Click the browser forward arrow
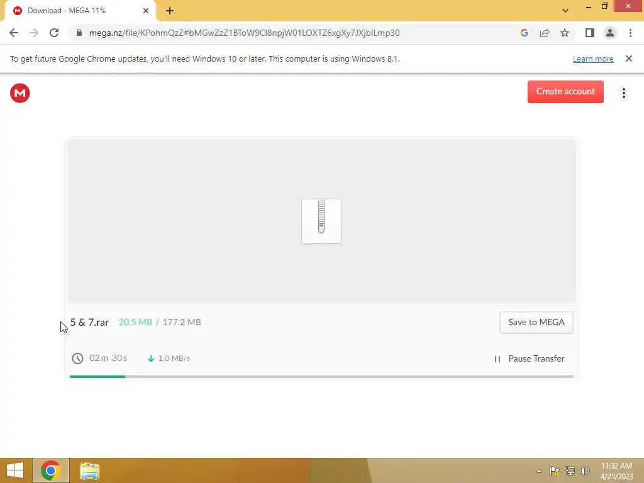Screen dimensions: 644x483 34,33
